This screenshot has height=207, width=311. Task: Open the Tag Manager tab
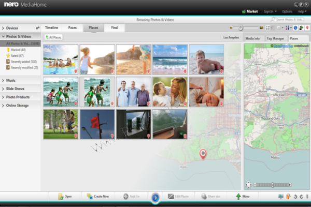pos(275,38)
